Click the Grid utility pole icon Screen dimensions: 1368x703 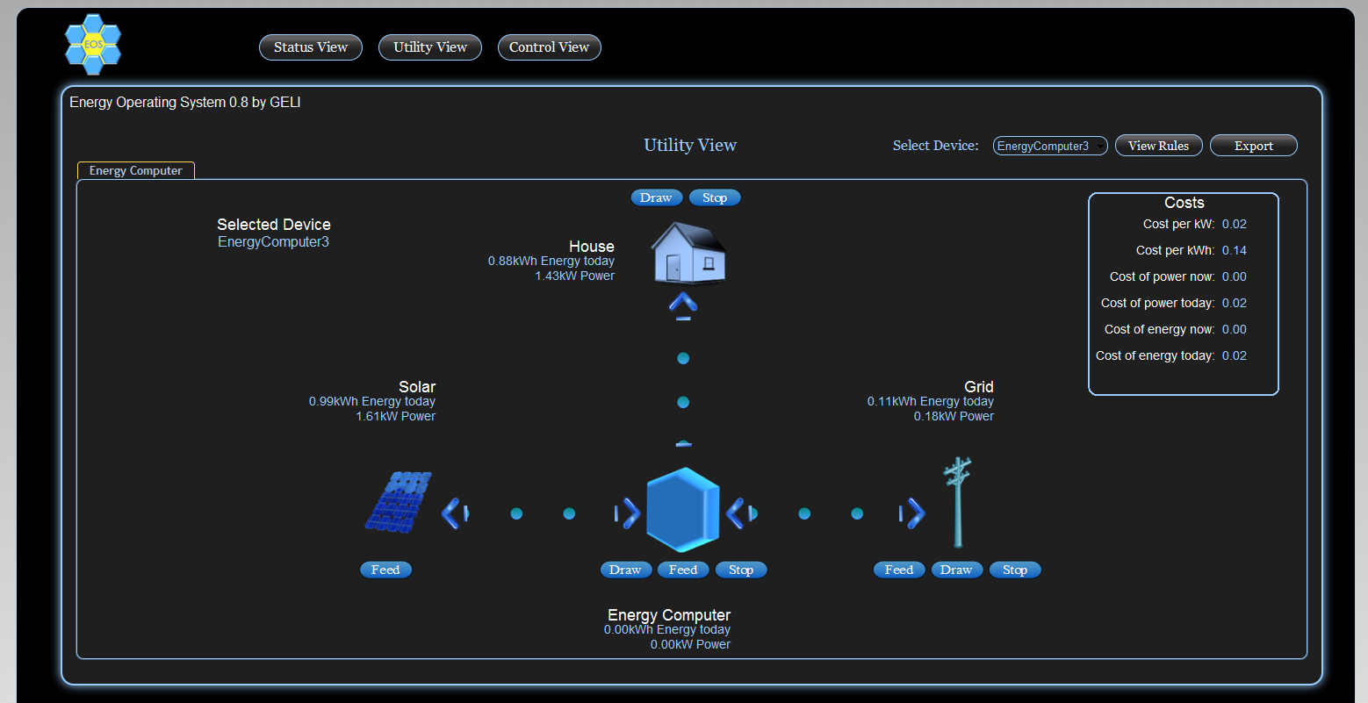click(x=958, y=502)
